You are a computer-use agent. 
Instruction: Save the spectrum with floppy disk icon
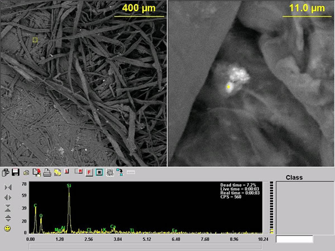16,172
